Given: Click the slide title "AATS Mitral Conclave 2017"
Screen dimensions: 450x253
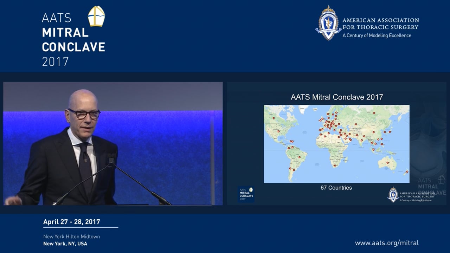Looking at the screenshot, I should pyautogui.click(x=337, y=97).
